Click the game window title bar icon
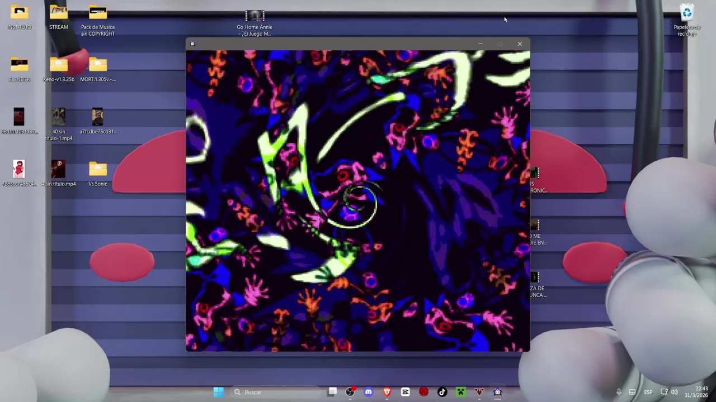 point(192,44)
